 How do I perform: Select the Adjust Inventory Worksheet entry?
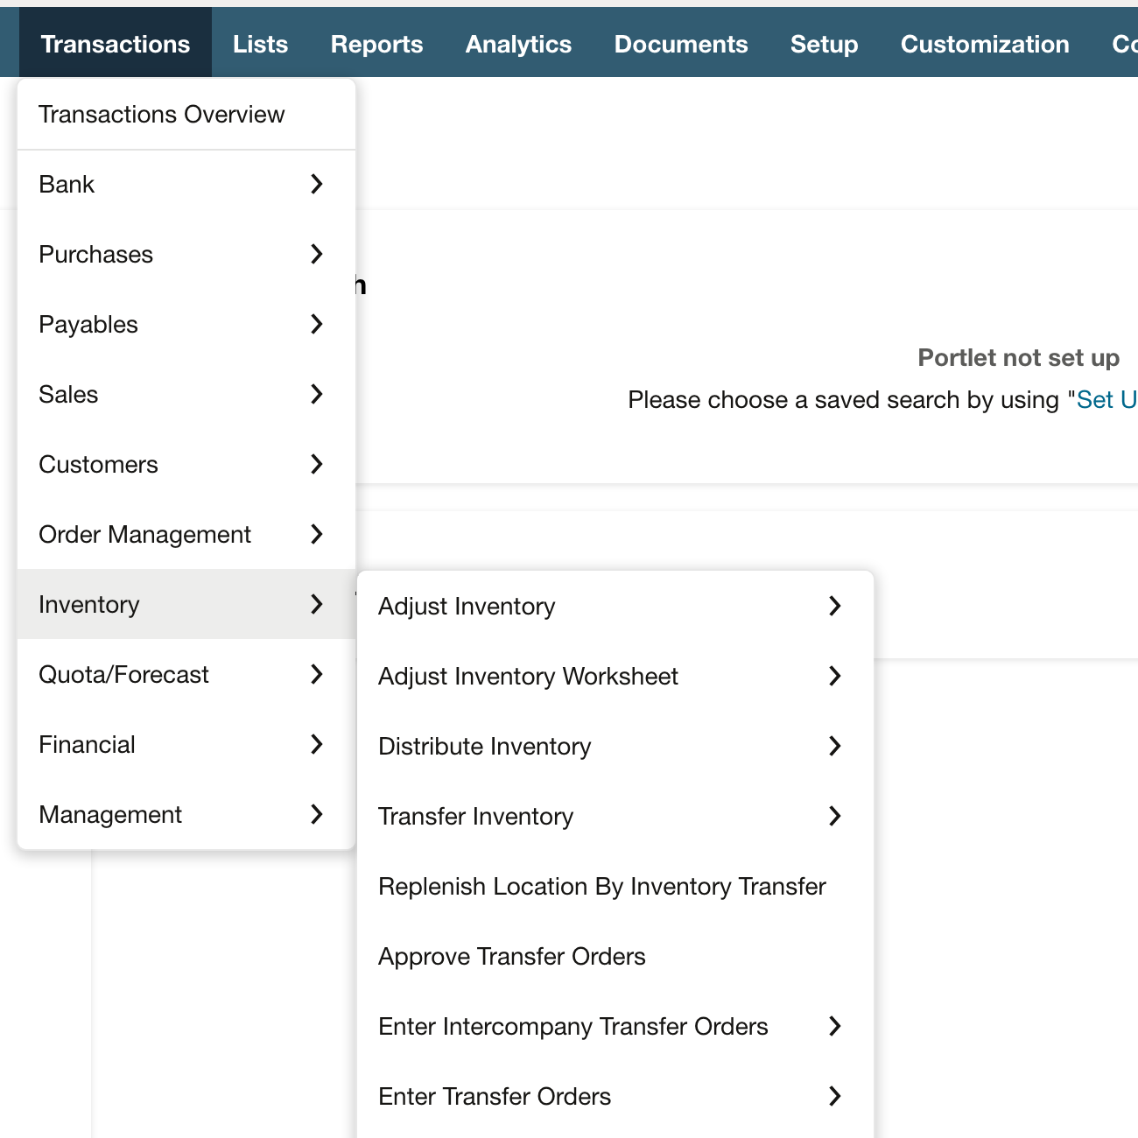pos(615,676)
